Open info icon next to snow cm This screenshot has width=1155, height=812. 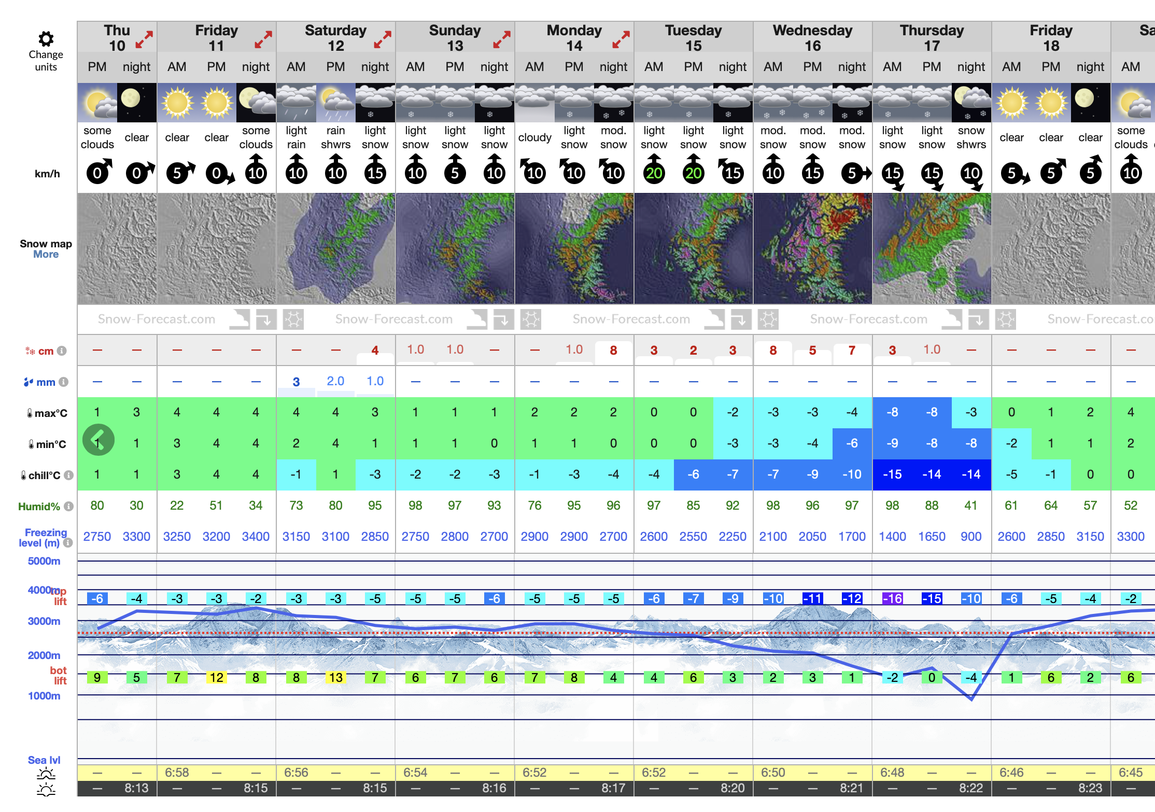point(62,351)
